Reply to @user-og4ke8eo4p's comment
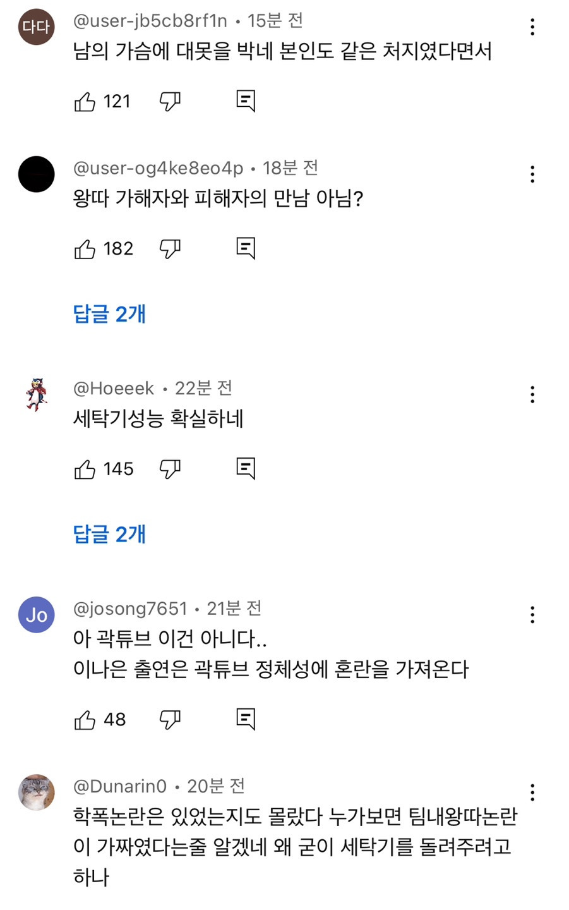Screen dimensions: 569x910 245,248
